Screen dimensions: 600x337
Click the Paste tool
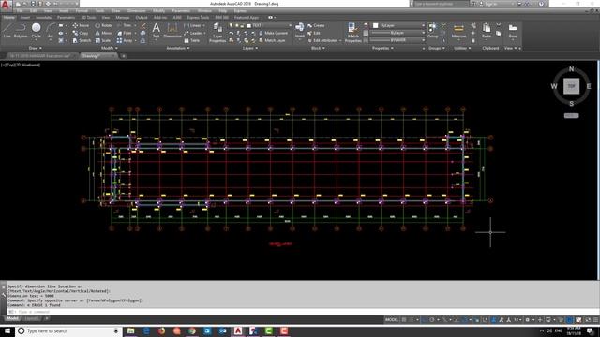[487, 30]
